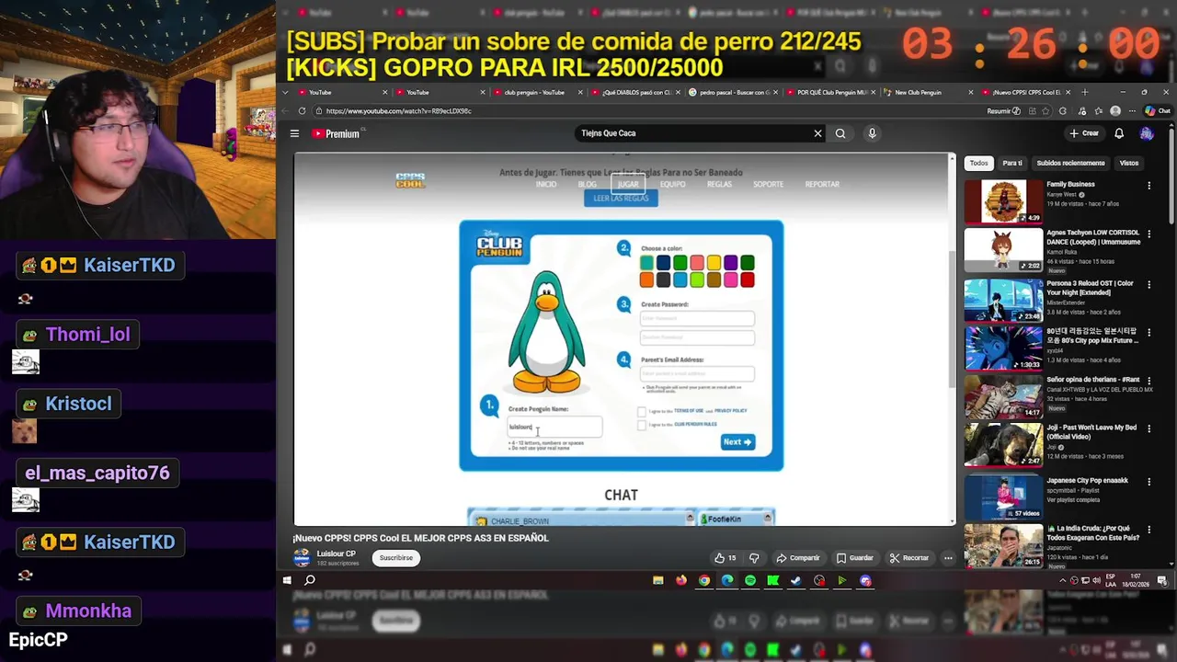Open YouTube notifications bell
The width and height of the screenshot is (1177, 662).
(1119, 133)
